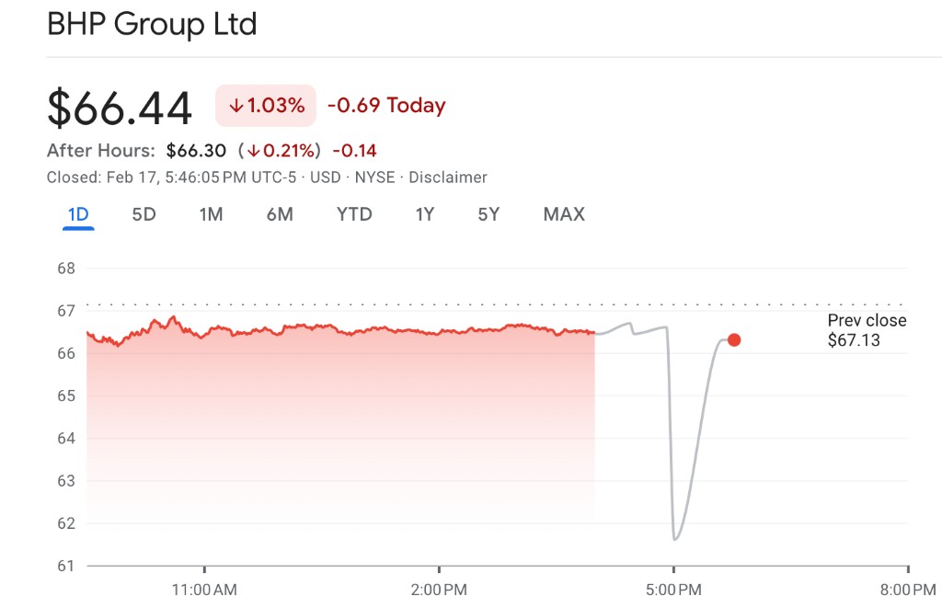Switch chart to 1Y view

point(424,214)
